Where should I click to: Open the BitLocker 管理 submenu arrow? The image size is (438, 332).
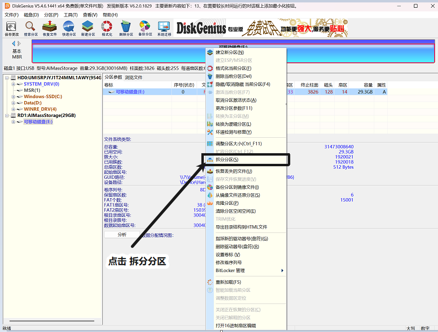(x=282, y=271)
